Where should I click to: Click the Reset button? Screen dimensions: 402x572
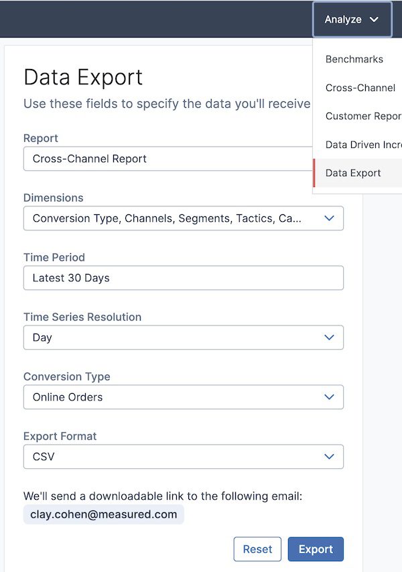pos(257,549)
